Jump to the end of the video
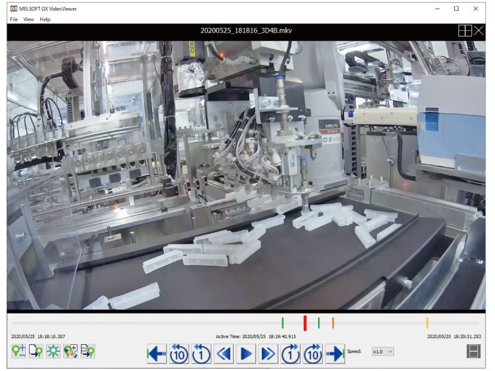This screenshot has width=495, height=371. click(335, 354)
